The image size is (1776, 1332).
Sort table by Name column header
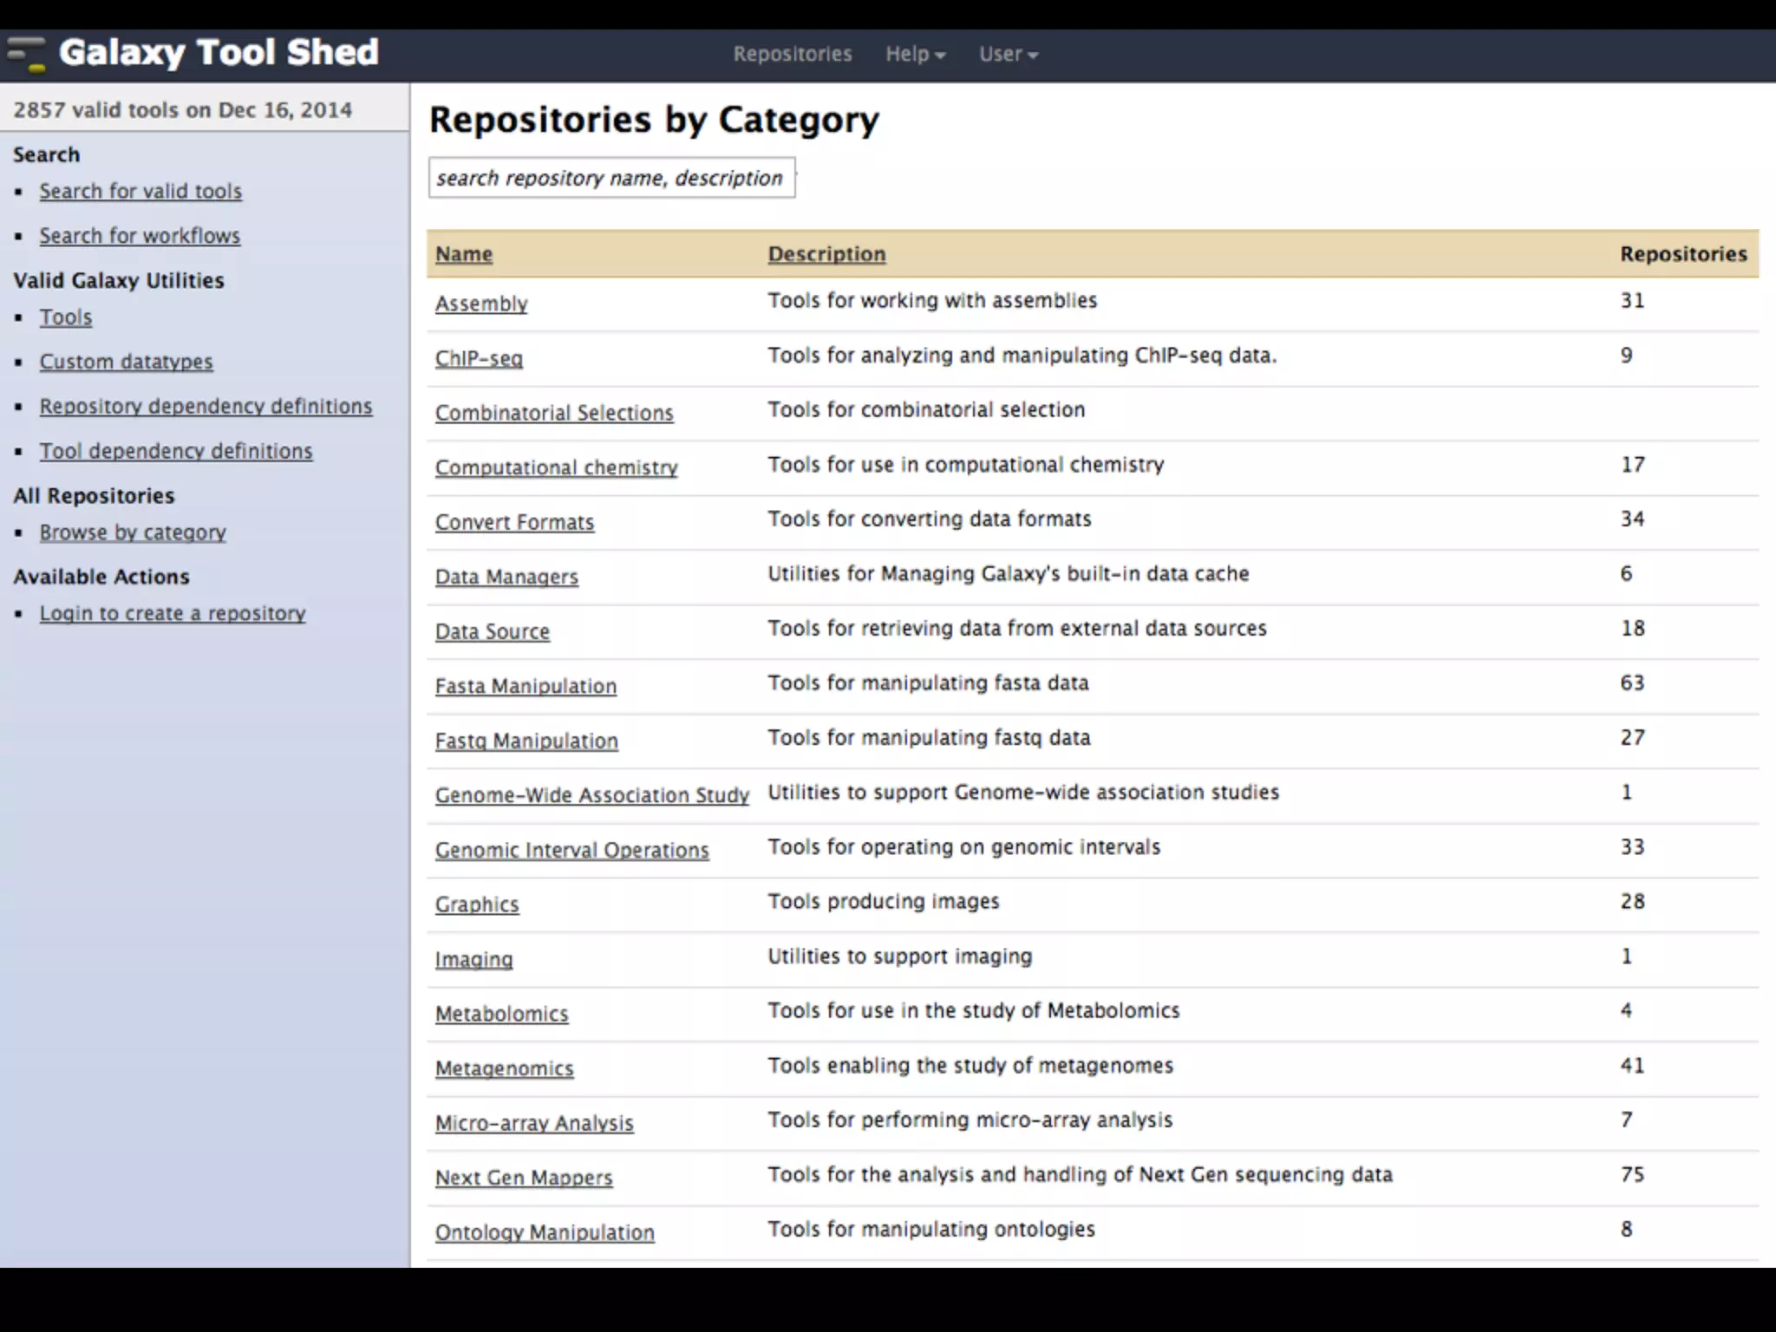coord(464,254)
